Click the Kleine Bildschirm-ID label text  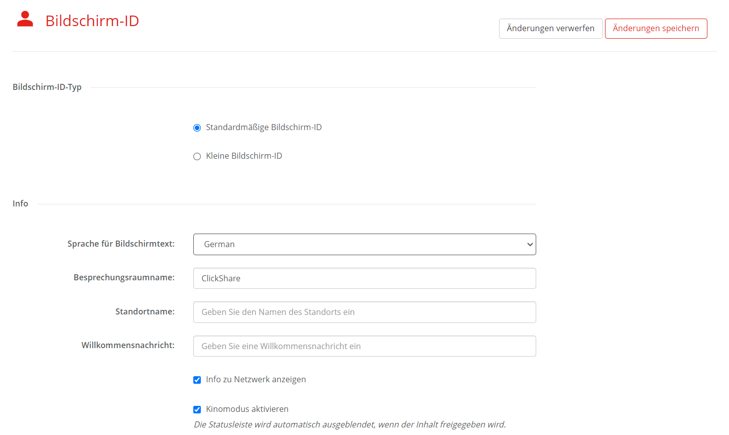click(x=244, y=156)
